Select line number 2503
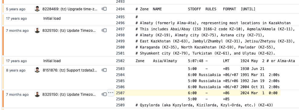 click(x=120, y=68)
